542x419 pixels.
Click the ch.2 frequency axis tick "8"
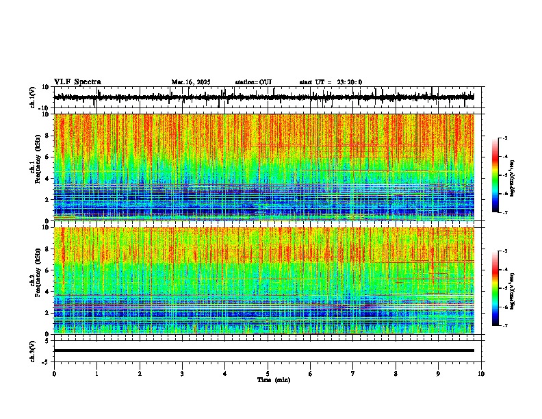coord(49,249)
